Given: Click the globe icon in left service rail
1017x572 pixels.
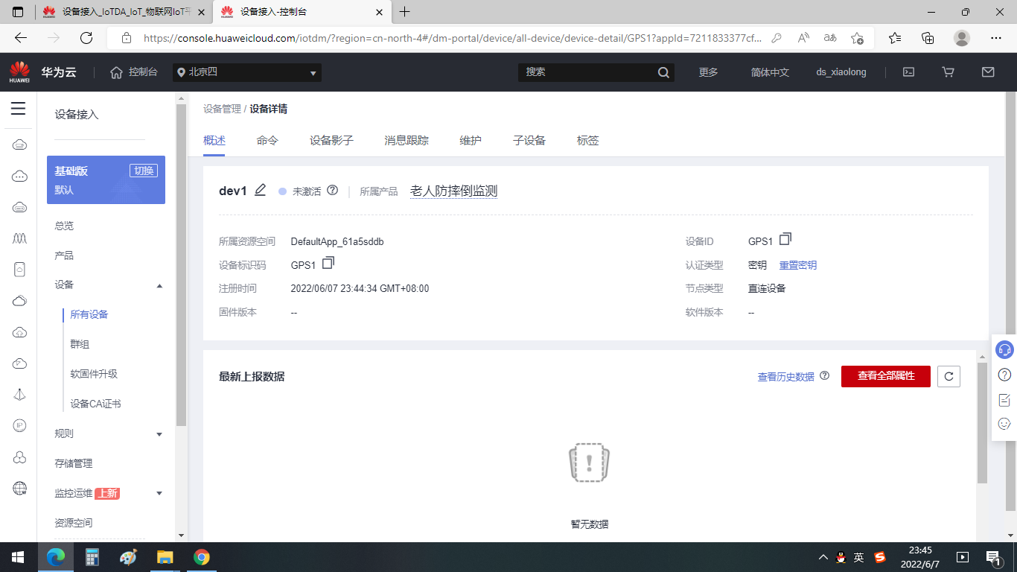Looking at the screenshot, I should 20,488.
